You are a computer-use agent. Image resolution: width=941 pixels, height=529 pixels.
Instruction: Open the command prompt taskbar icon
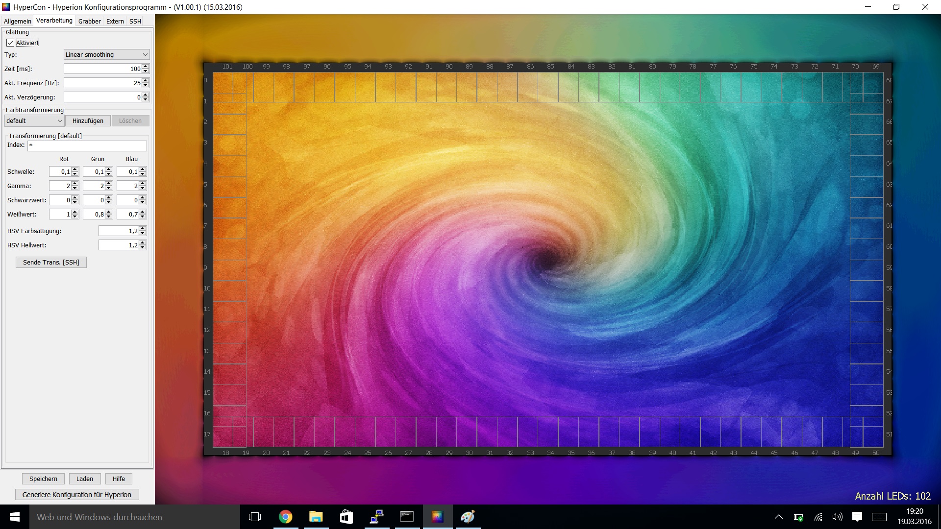(x=407, y=517)
